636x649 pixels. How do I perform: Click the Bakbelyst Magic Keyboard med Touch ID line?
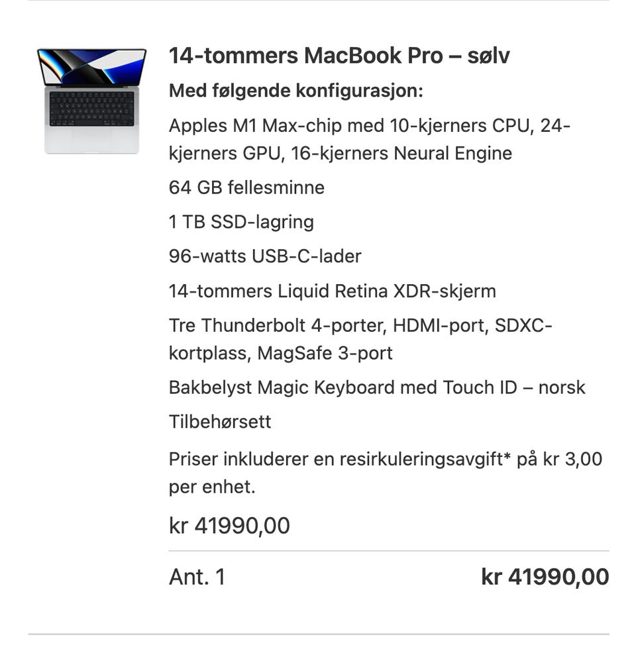pos(376,387)
